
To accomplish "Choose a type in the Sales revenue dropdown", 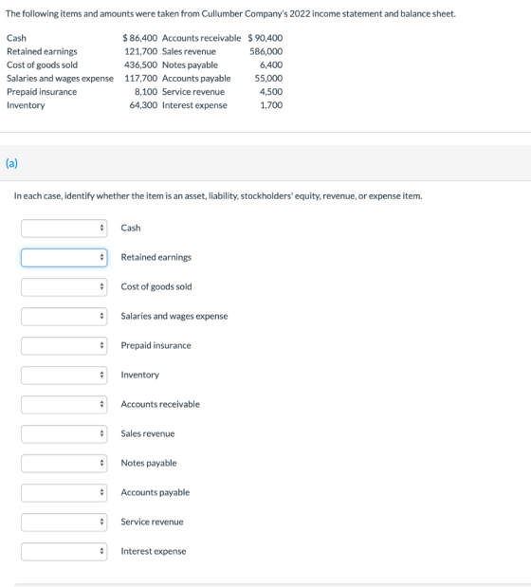I will point(64,434).
